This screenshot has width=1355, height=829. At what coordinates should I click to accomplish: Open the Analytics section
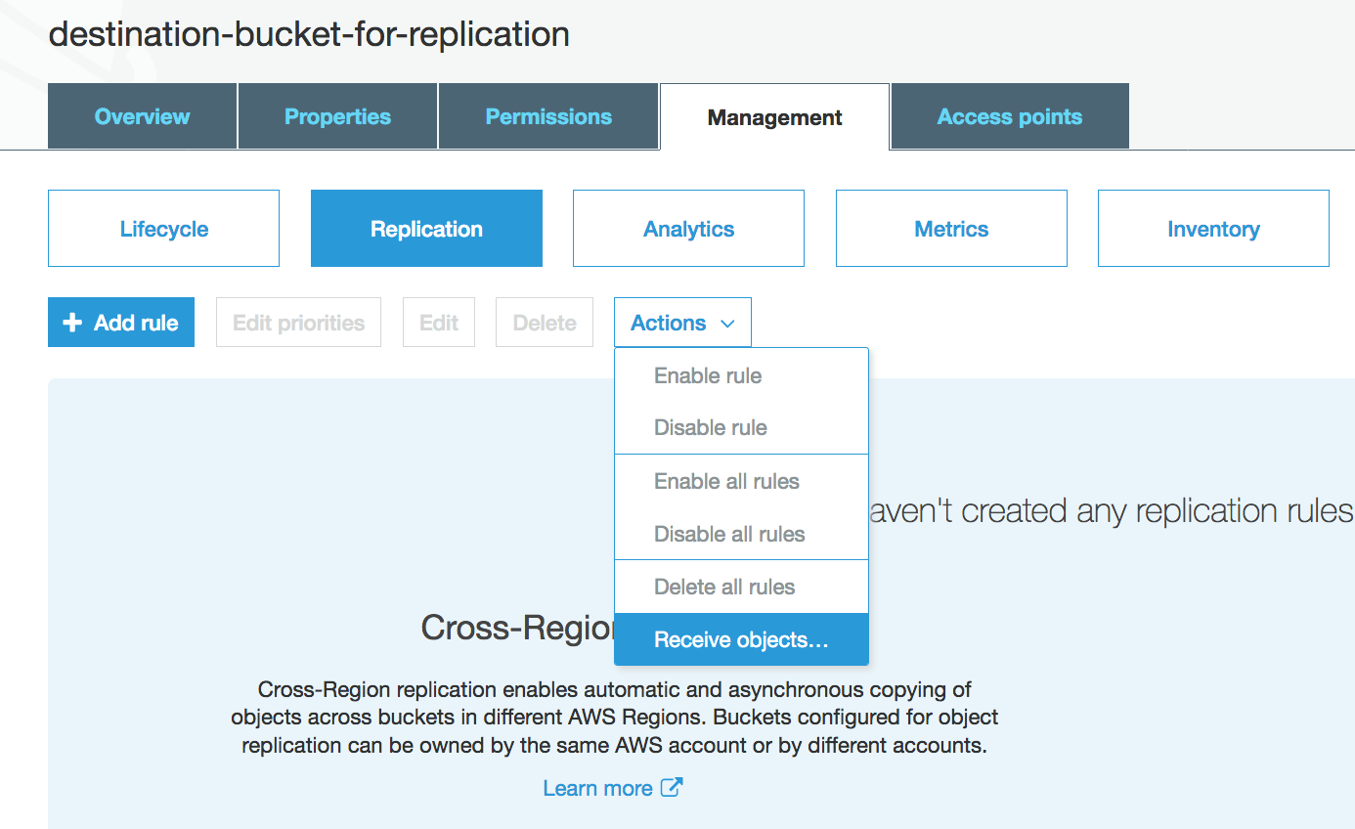pos(687,228)
